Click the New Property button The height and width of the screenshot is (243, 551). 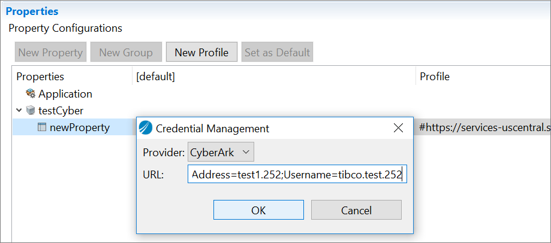(50, 52)
